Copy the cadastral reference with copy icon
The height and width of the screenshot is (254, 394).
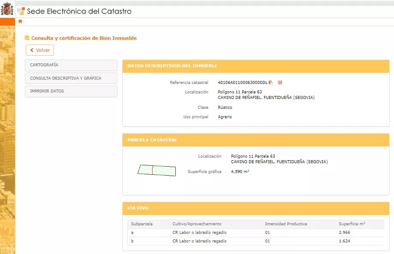click(271, 82)
